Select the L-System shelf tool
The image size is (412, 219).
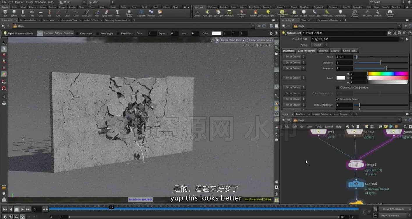142,13
